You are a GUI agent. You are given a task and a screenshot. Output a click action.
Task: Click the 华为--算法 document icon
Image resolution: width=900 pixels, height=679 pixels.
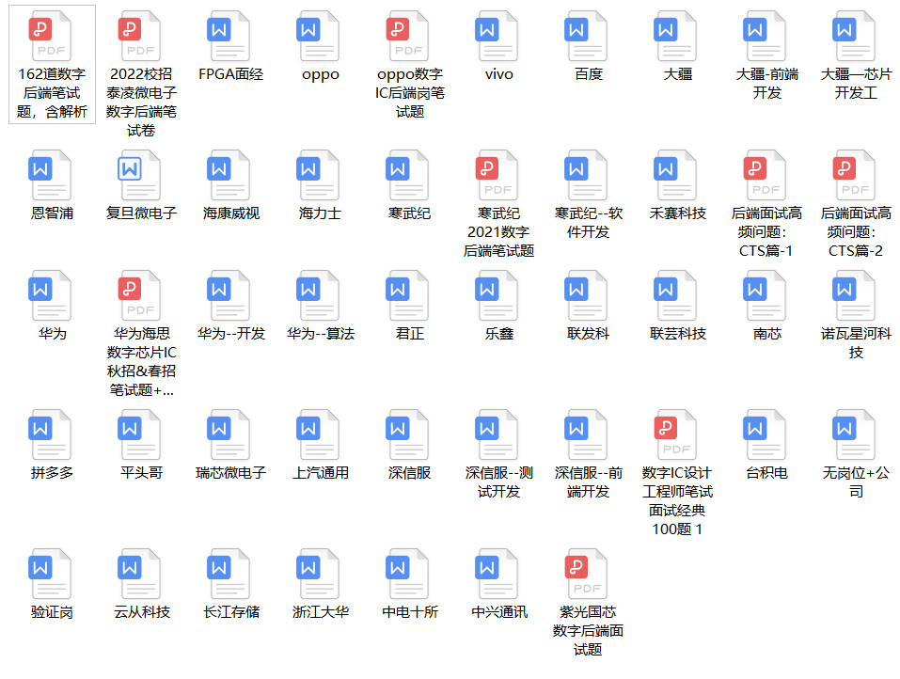pos(319,295)
